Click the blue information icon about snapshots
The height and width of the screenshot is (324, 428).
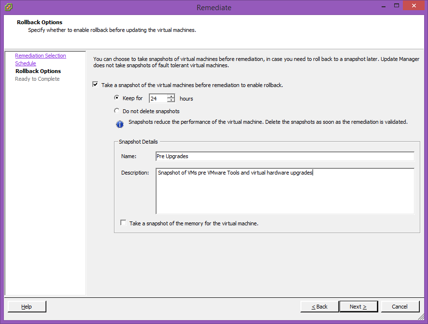tap(119, 124)
